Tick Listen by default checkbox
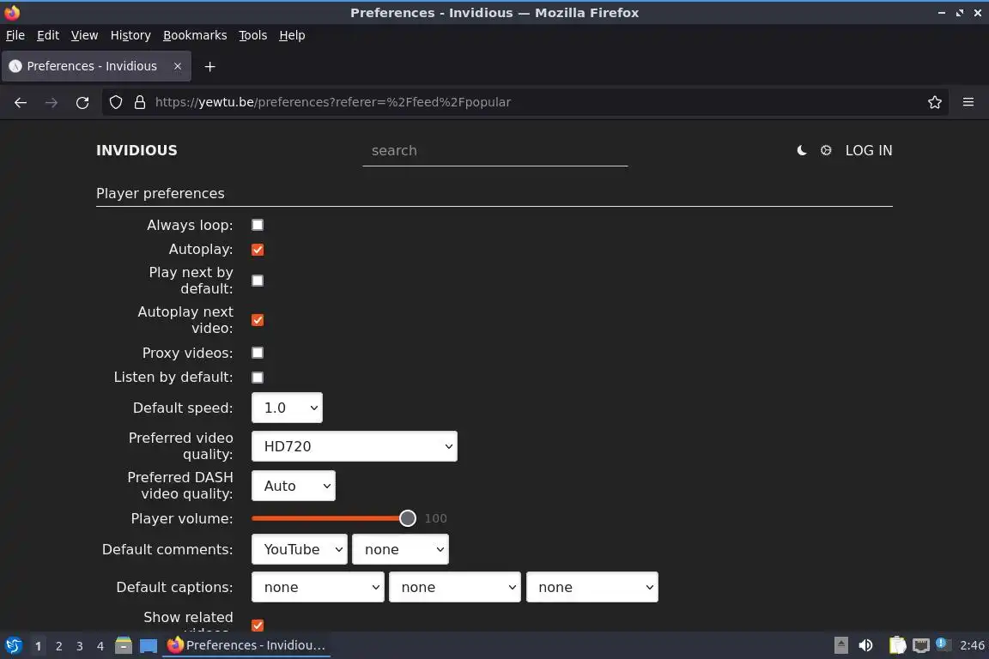 click(x=258, y=377)
